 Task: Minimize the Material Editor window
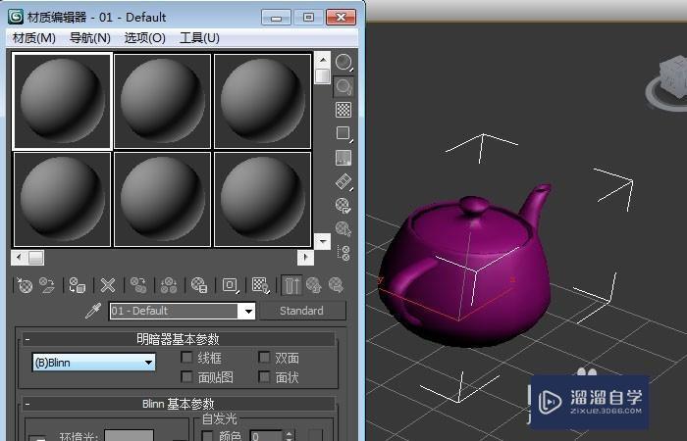coord(276,18)
